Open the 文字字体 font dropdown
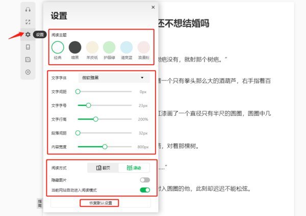Image resolution: width=306 pixels, height=216 pixels. (x=113, y=78)
